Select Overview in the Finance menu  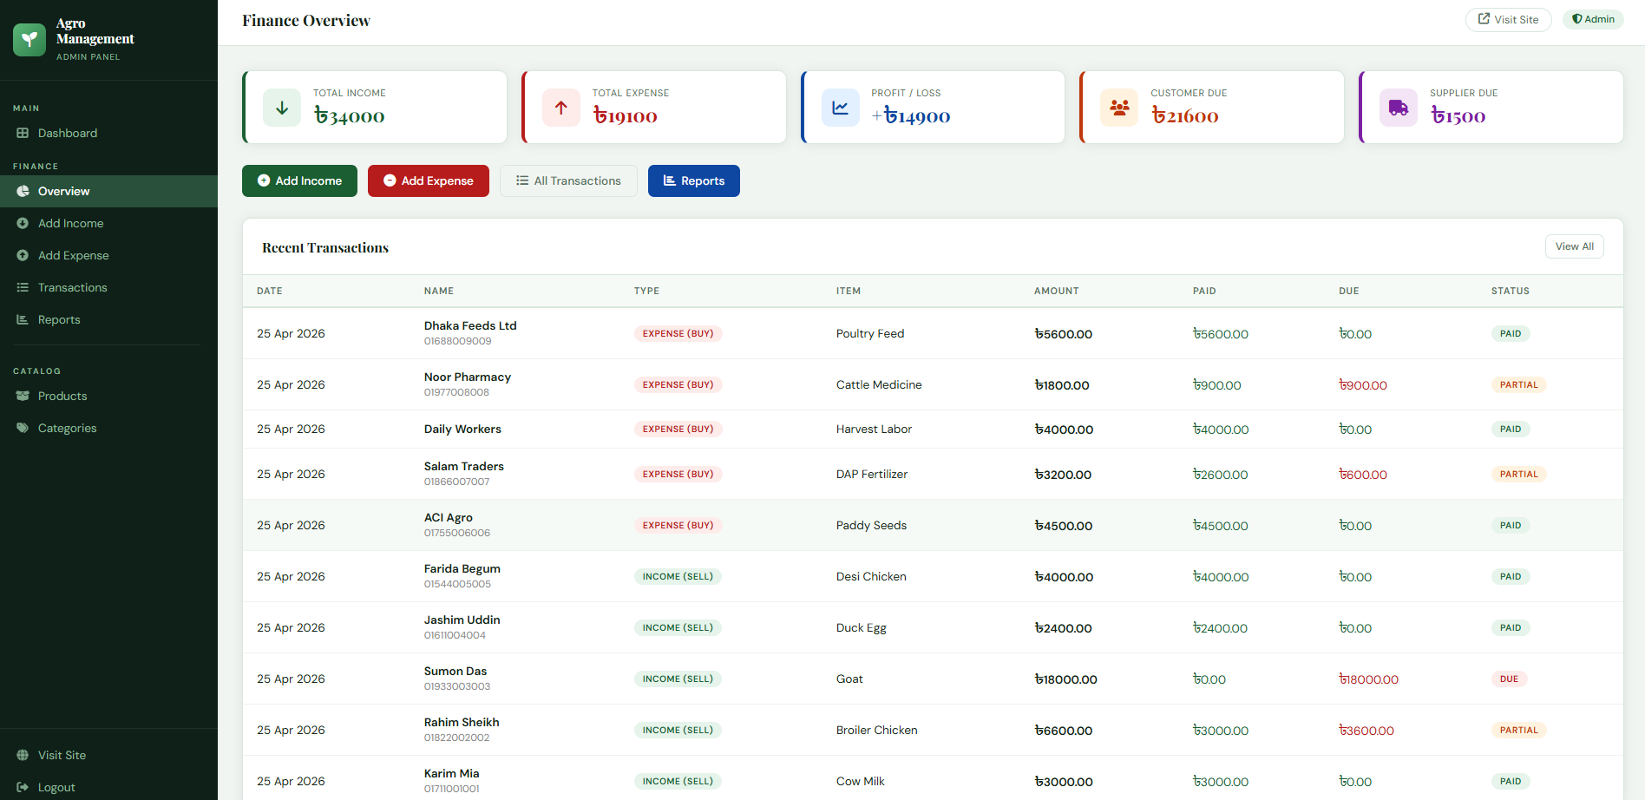pos(108,191)
